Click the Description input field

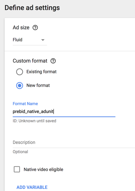tap(74, 143)
